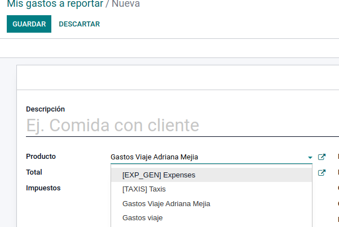This screenshot has height=227, width=339.
Task: Select Gastos viaje from dropdown list
Action: click(143, 217)
